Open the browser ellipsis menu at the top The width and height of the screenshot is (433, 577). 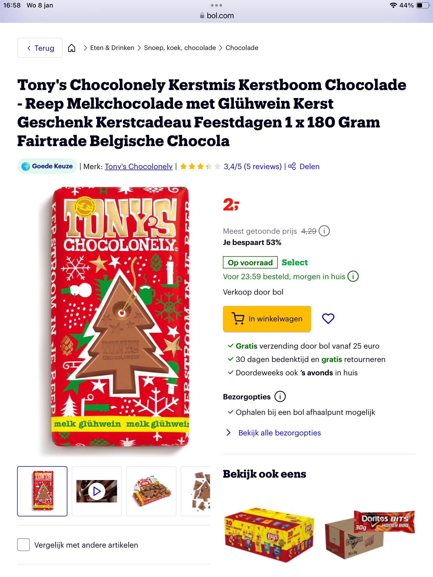[x=216, y=5]
